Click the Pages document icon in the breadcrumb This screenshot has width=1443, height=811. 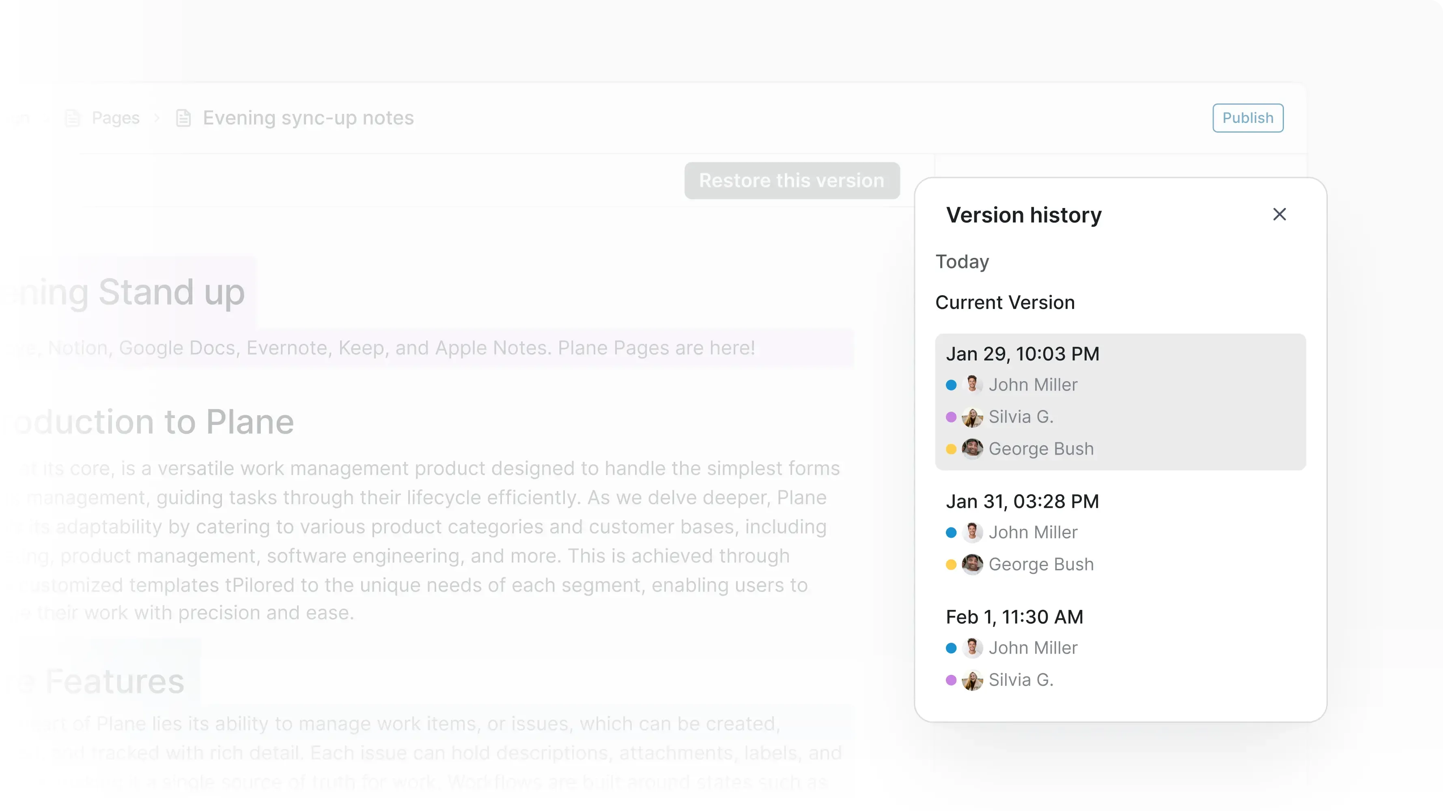[x=72, y=118]
